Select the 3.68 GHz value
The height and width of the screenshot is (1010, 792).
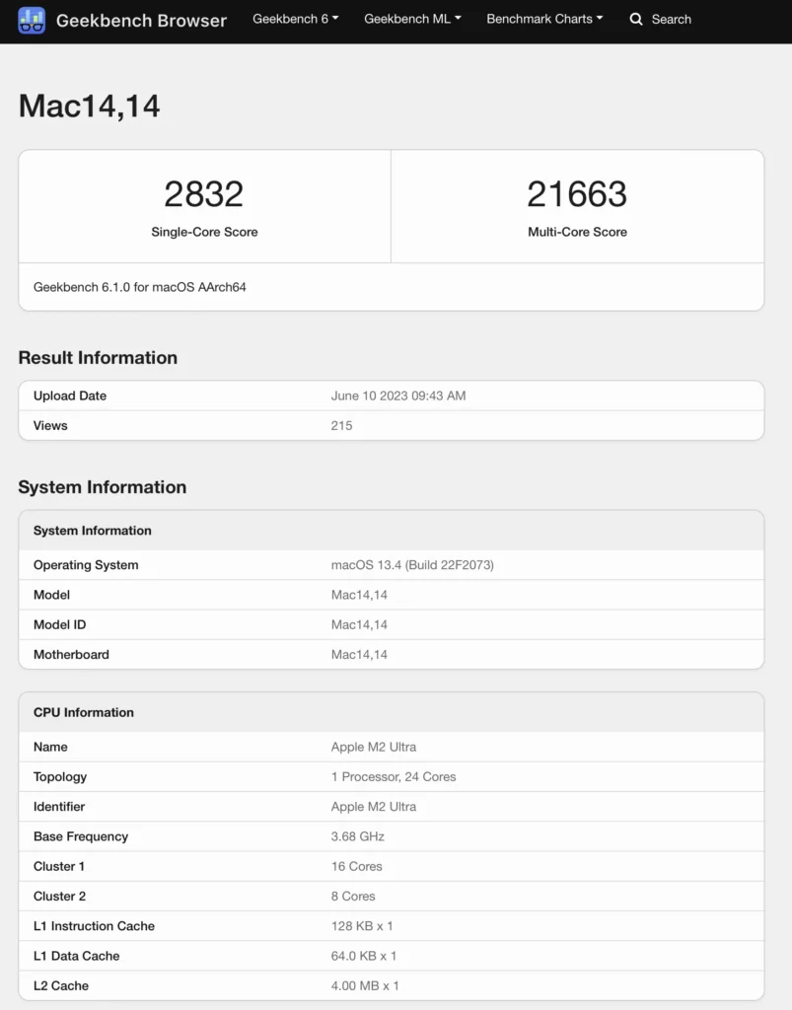pos(357,836)
